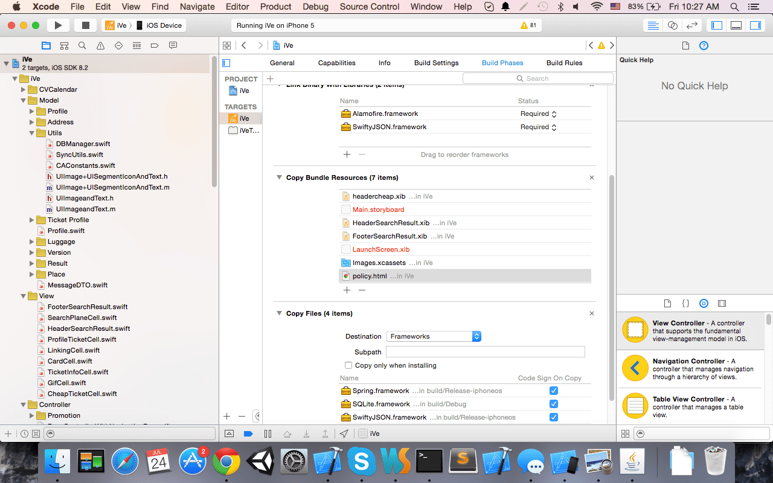
Task: Expand the Ticket Profile folder
Action: pos(32,220)
